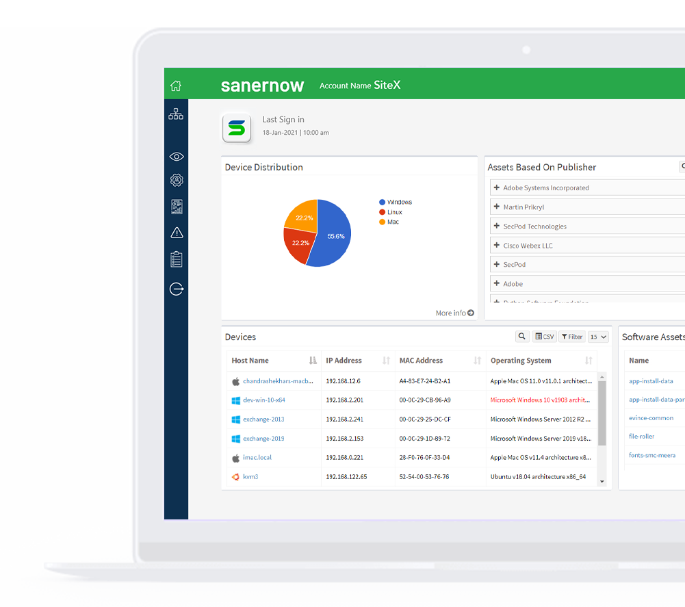685x607 pixels.
Task: Toggle Linux legend entry in pie chart
Action: [391, 212]
